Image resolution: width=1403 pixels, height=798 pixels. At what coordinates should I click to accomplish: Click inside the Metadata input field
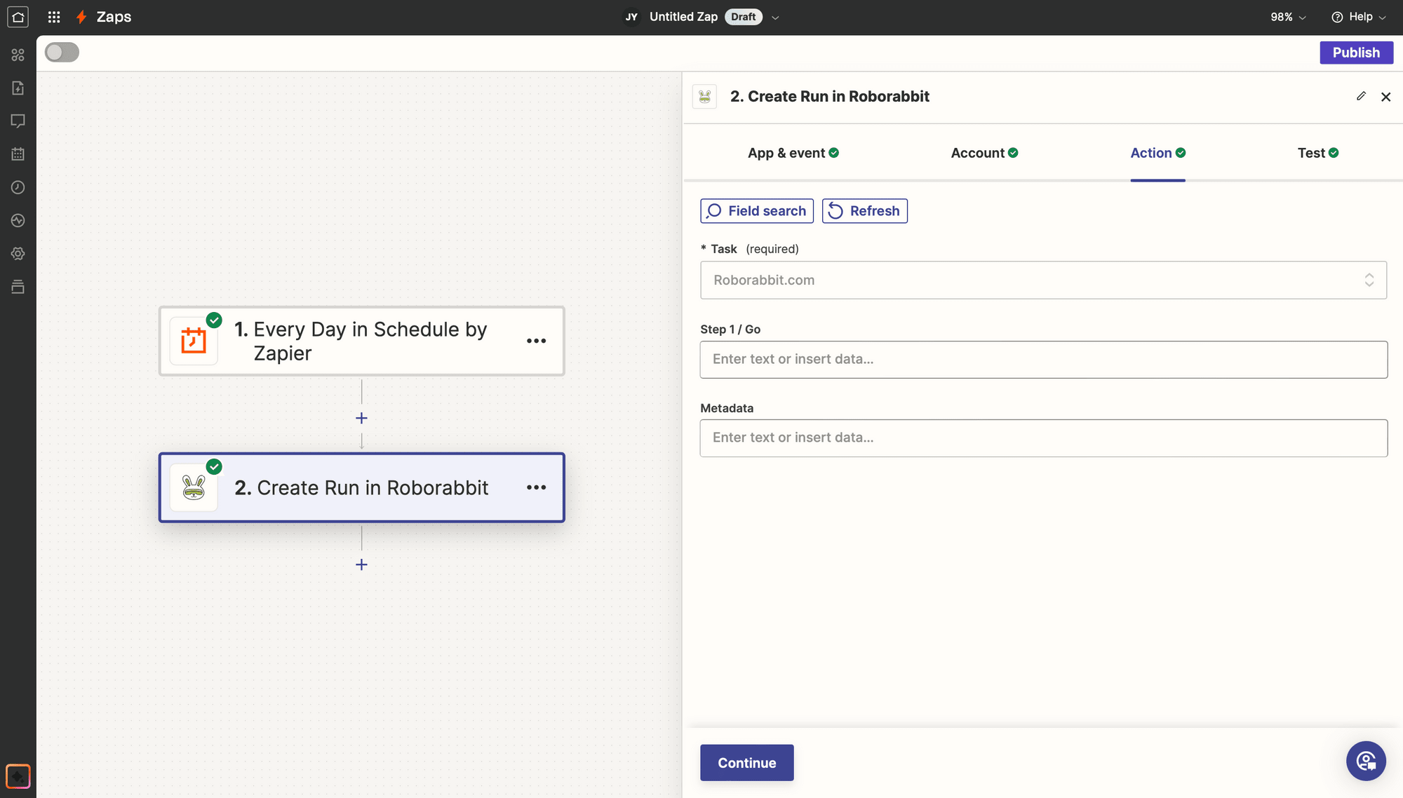pyautogui.click(x=1043, y=438)
